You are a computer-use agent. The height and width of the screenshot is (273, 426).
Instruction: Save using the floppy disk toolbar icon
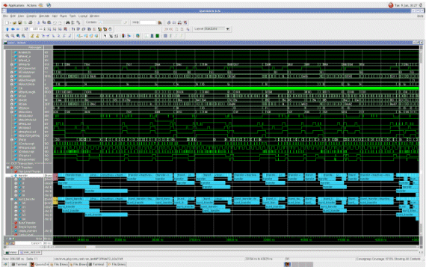[19, 22]
